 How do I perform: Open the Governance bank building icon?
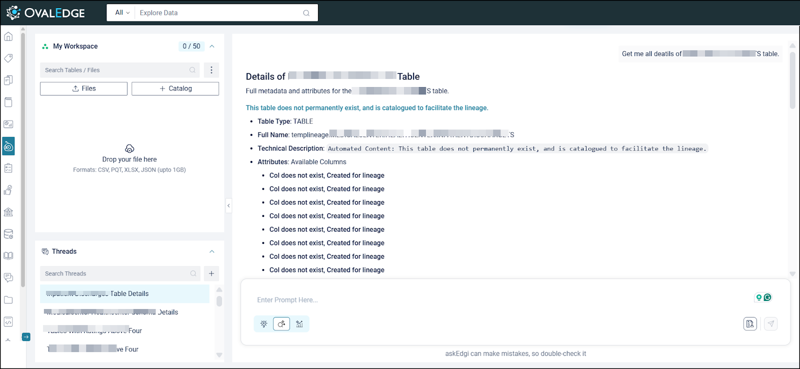(8, 212)
